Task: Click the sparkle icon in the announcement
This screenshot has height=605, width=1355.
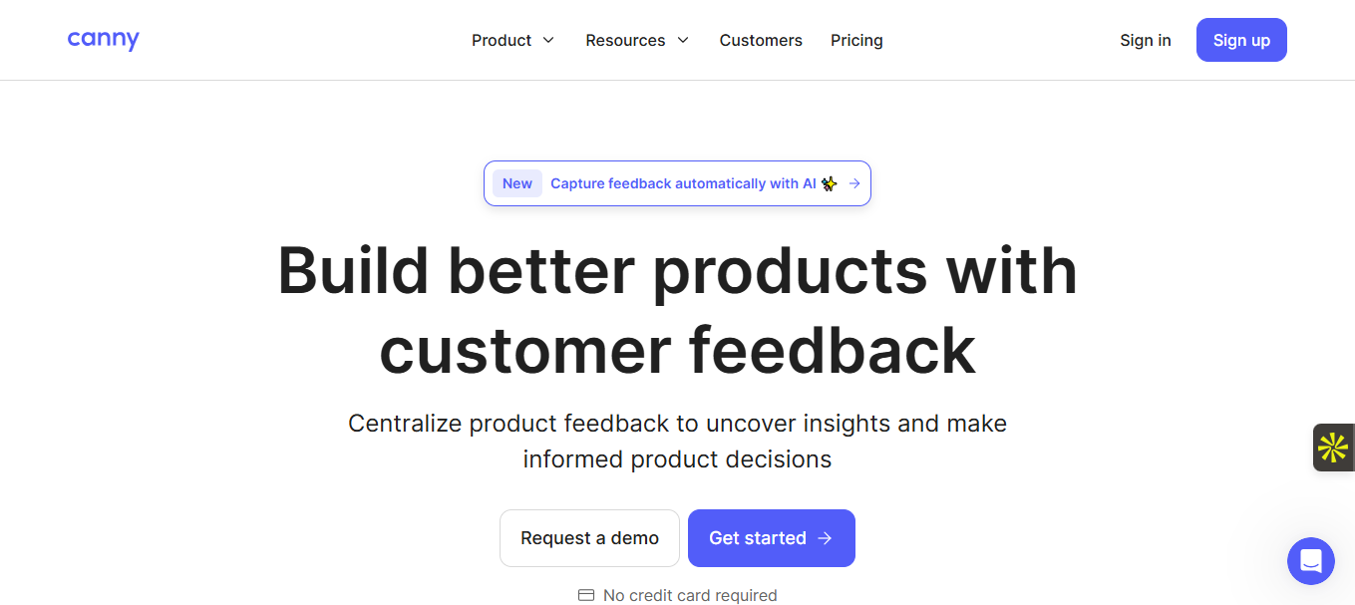Action: pyautogui.click(x=830, y=183)
